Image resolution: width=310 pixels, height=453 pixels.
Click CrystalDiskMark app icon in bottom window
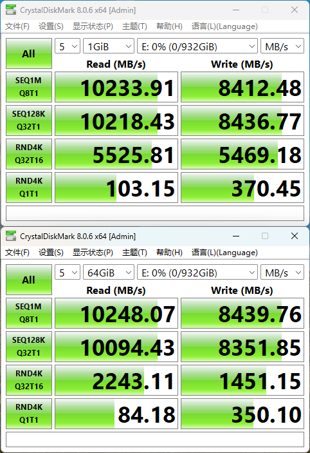coord(11,236)
